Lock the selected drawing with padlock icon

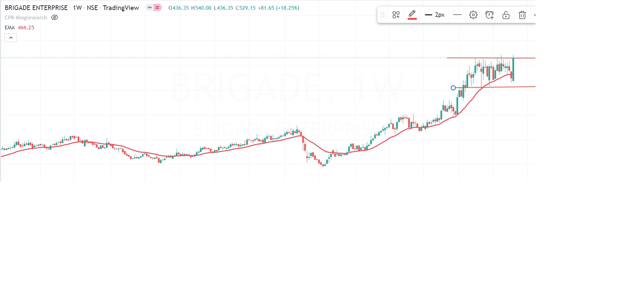506,15
